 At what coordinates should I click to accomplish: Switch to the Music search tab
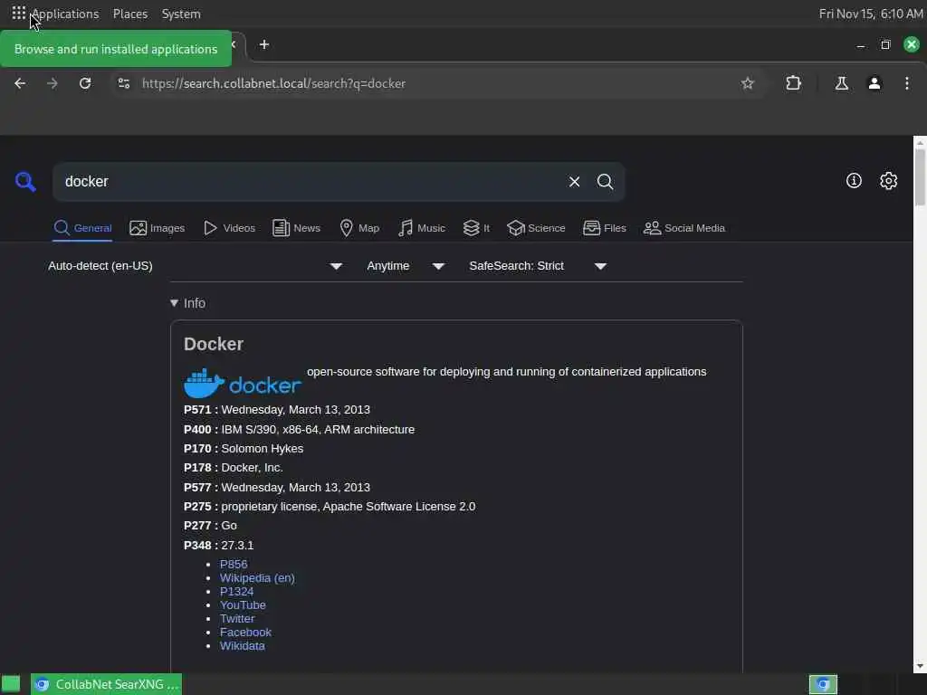[x=422, y=228]
